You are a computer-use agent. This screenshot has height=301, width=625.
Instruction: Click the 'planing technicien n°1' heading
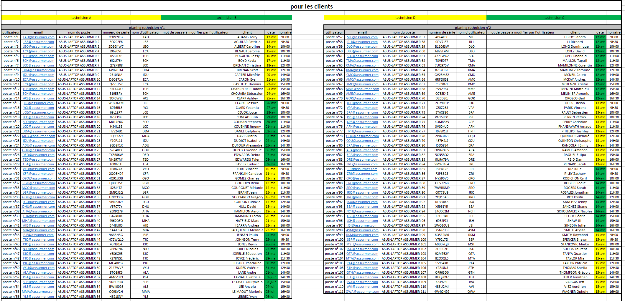pos(147,28)
